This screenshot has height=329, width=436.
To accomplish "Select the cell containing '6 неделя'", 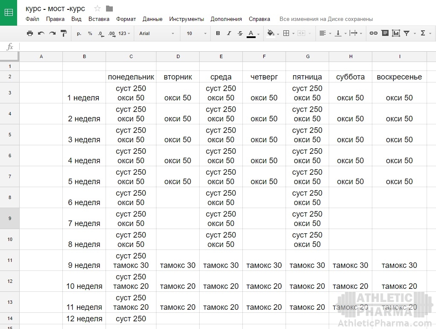I will 84,198.
